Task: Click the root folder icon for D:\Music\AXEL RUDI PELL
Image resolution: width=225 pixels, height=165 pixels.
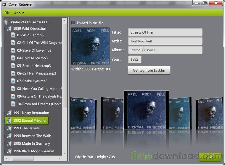Action: [x=6, y=22]
